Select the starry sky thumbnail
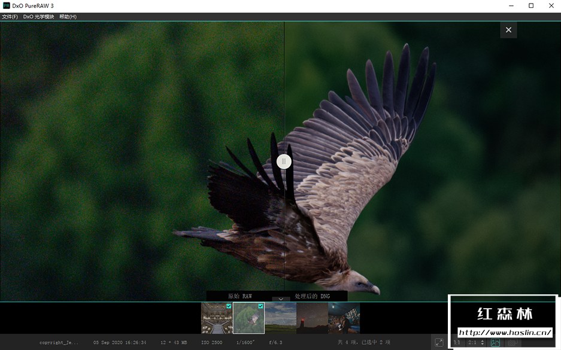Viewport: 561px width, 350px height. coord(344,318)
